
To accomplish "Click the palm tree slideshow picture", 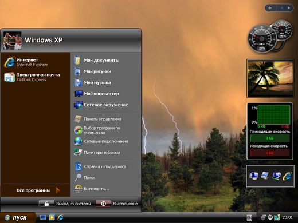I will click(270, 78).
